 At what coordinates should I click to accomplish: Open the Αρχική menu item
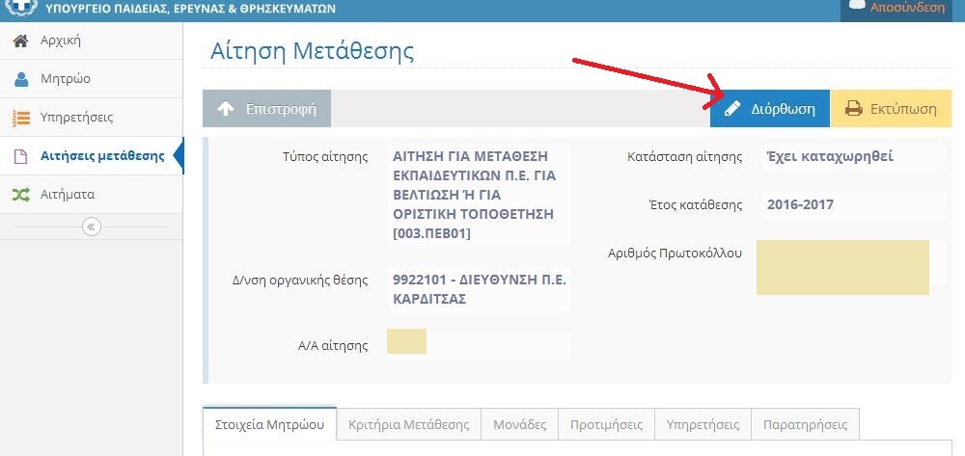[60, 40]
